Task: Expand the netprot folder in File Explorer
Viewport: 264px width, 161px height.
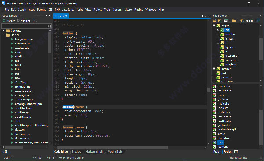Action: (x=214, y=69)
